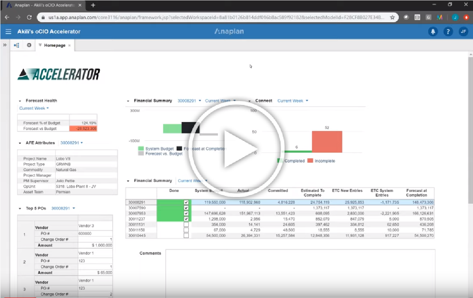Image resolution: width=473 pixels, height=298 pixels.
Task: Click the PO # 600000 cell
Action: pyautogui.click(x=95, y=233)
